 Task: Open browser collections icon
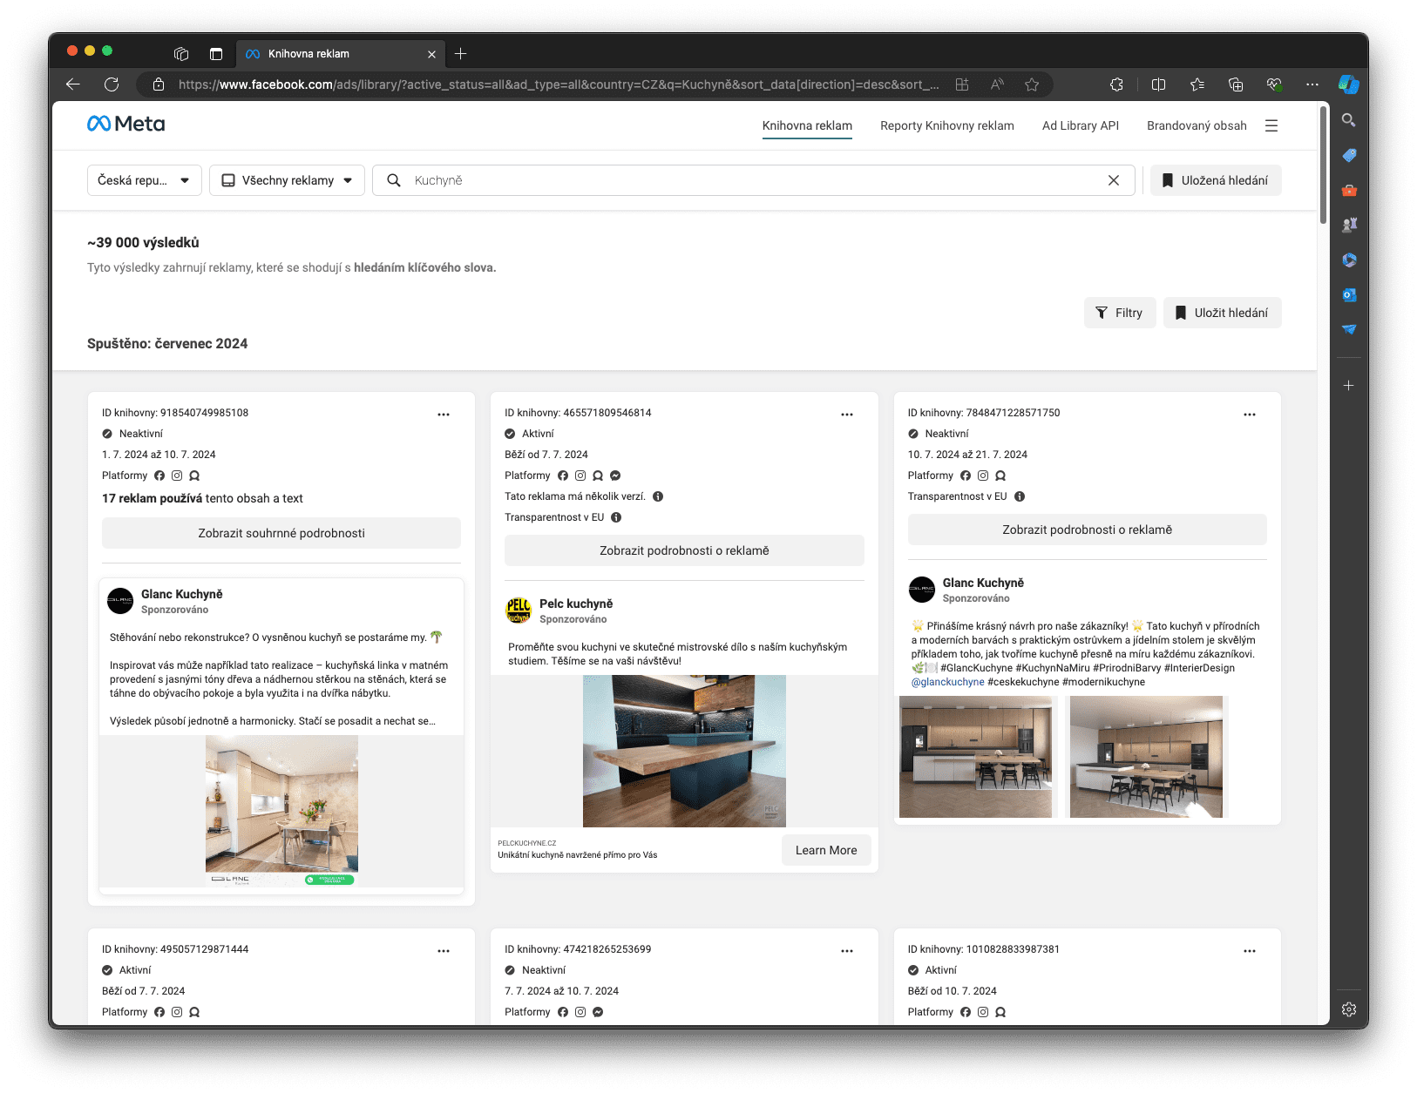[1236, 84]
